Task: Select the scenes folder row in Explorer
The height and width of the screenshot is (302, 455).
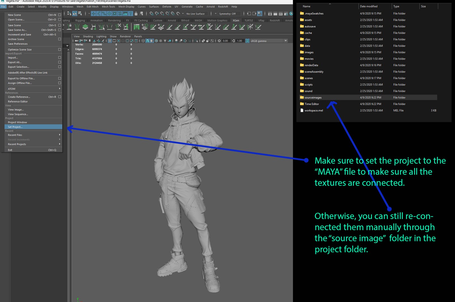Action: click(x=368, y=78)
